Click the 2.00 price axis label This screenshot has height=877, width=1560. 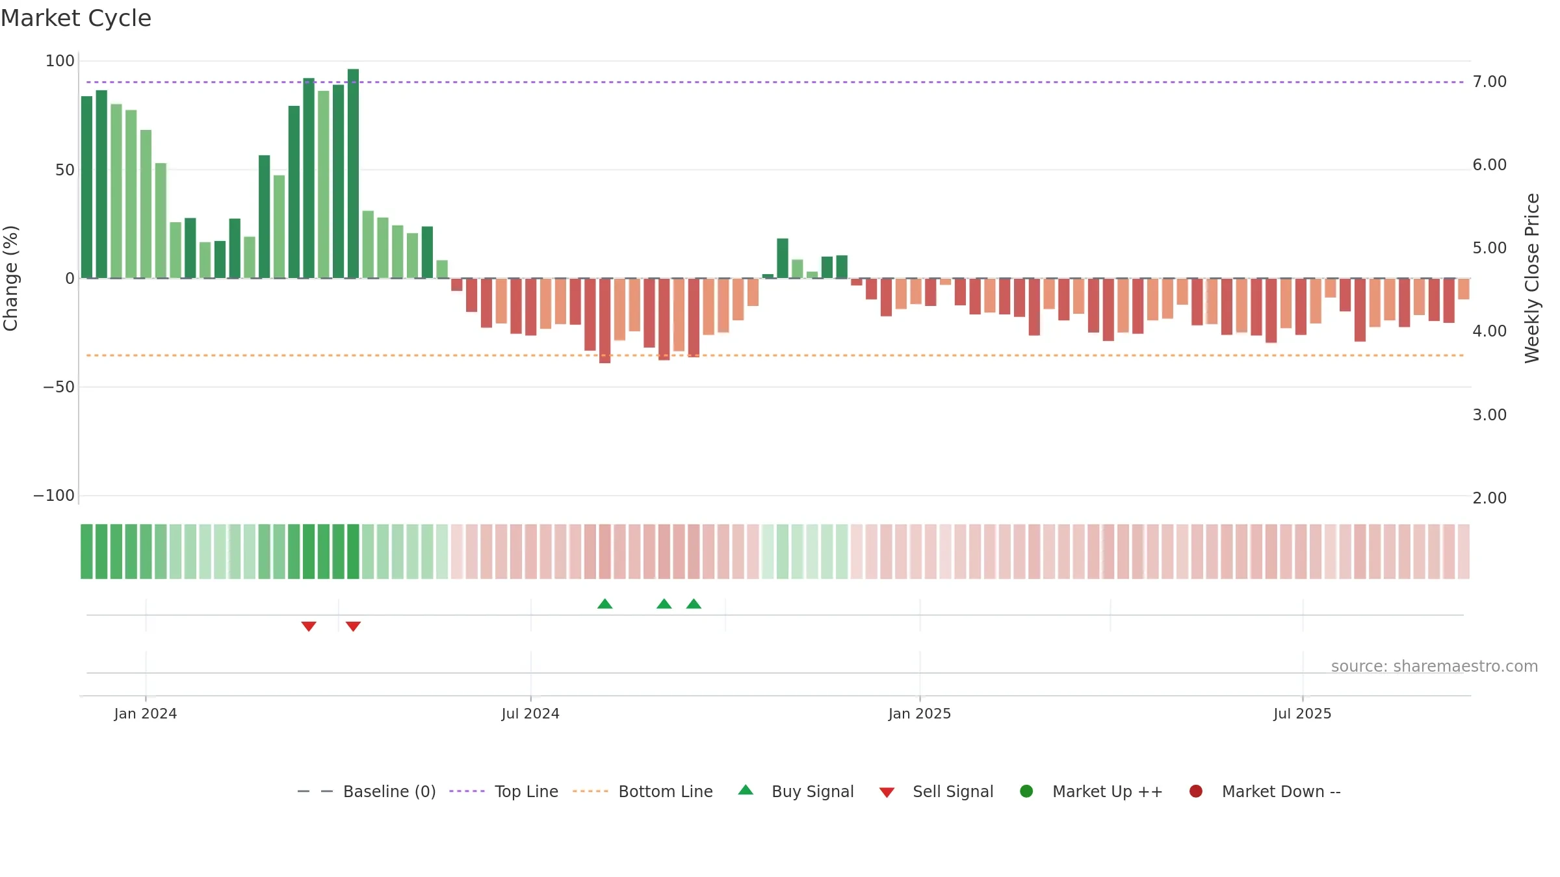click(1490, 498)
